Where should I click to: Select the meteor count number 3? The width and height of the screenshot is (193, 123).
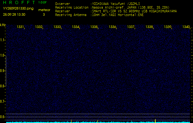[x=44, y=14]
